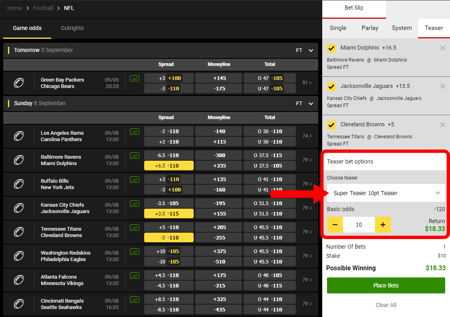450x317 pixels.
Task: Increase stake with plus button
Action: pos(383,225)
